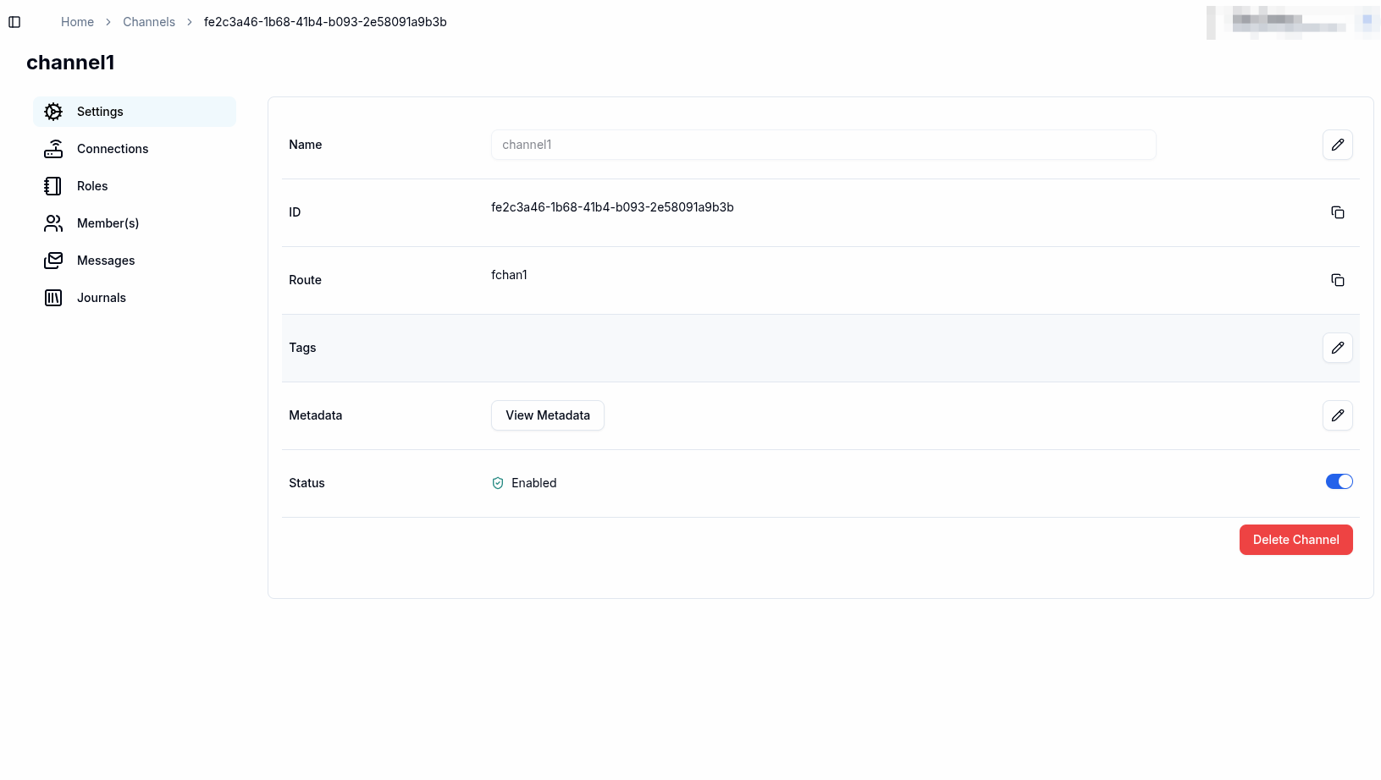Copy the Route value fchan1

tap(1337, 280)
